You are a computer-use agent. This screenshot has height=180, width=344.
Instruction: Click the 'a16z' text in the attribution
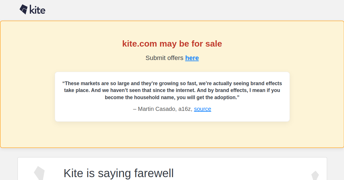click(185, 109)
